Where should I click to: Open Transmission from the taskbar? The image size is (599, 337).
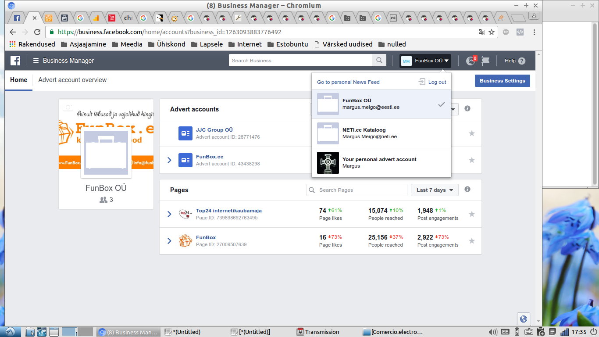pyautogui.click(x=318, y=332)
